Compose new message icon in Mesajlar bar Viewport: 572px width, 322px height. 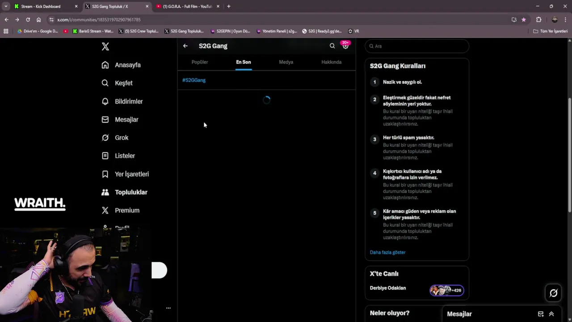point(541,314)
